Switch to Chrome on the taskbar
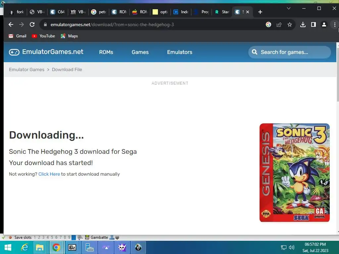 (x=56, y=247)
